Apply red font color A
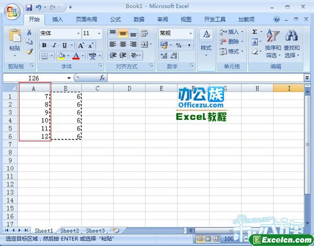Viewport: 314px width, 246px height. pyautogui.click(x=76, y=56)
